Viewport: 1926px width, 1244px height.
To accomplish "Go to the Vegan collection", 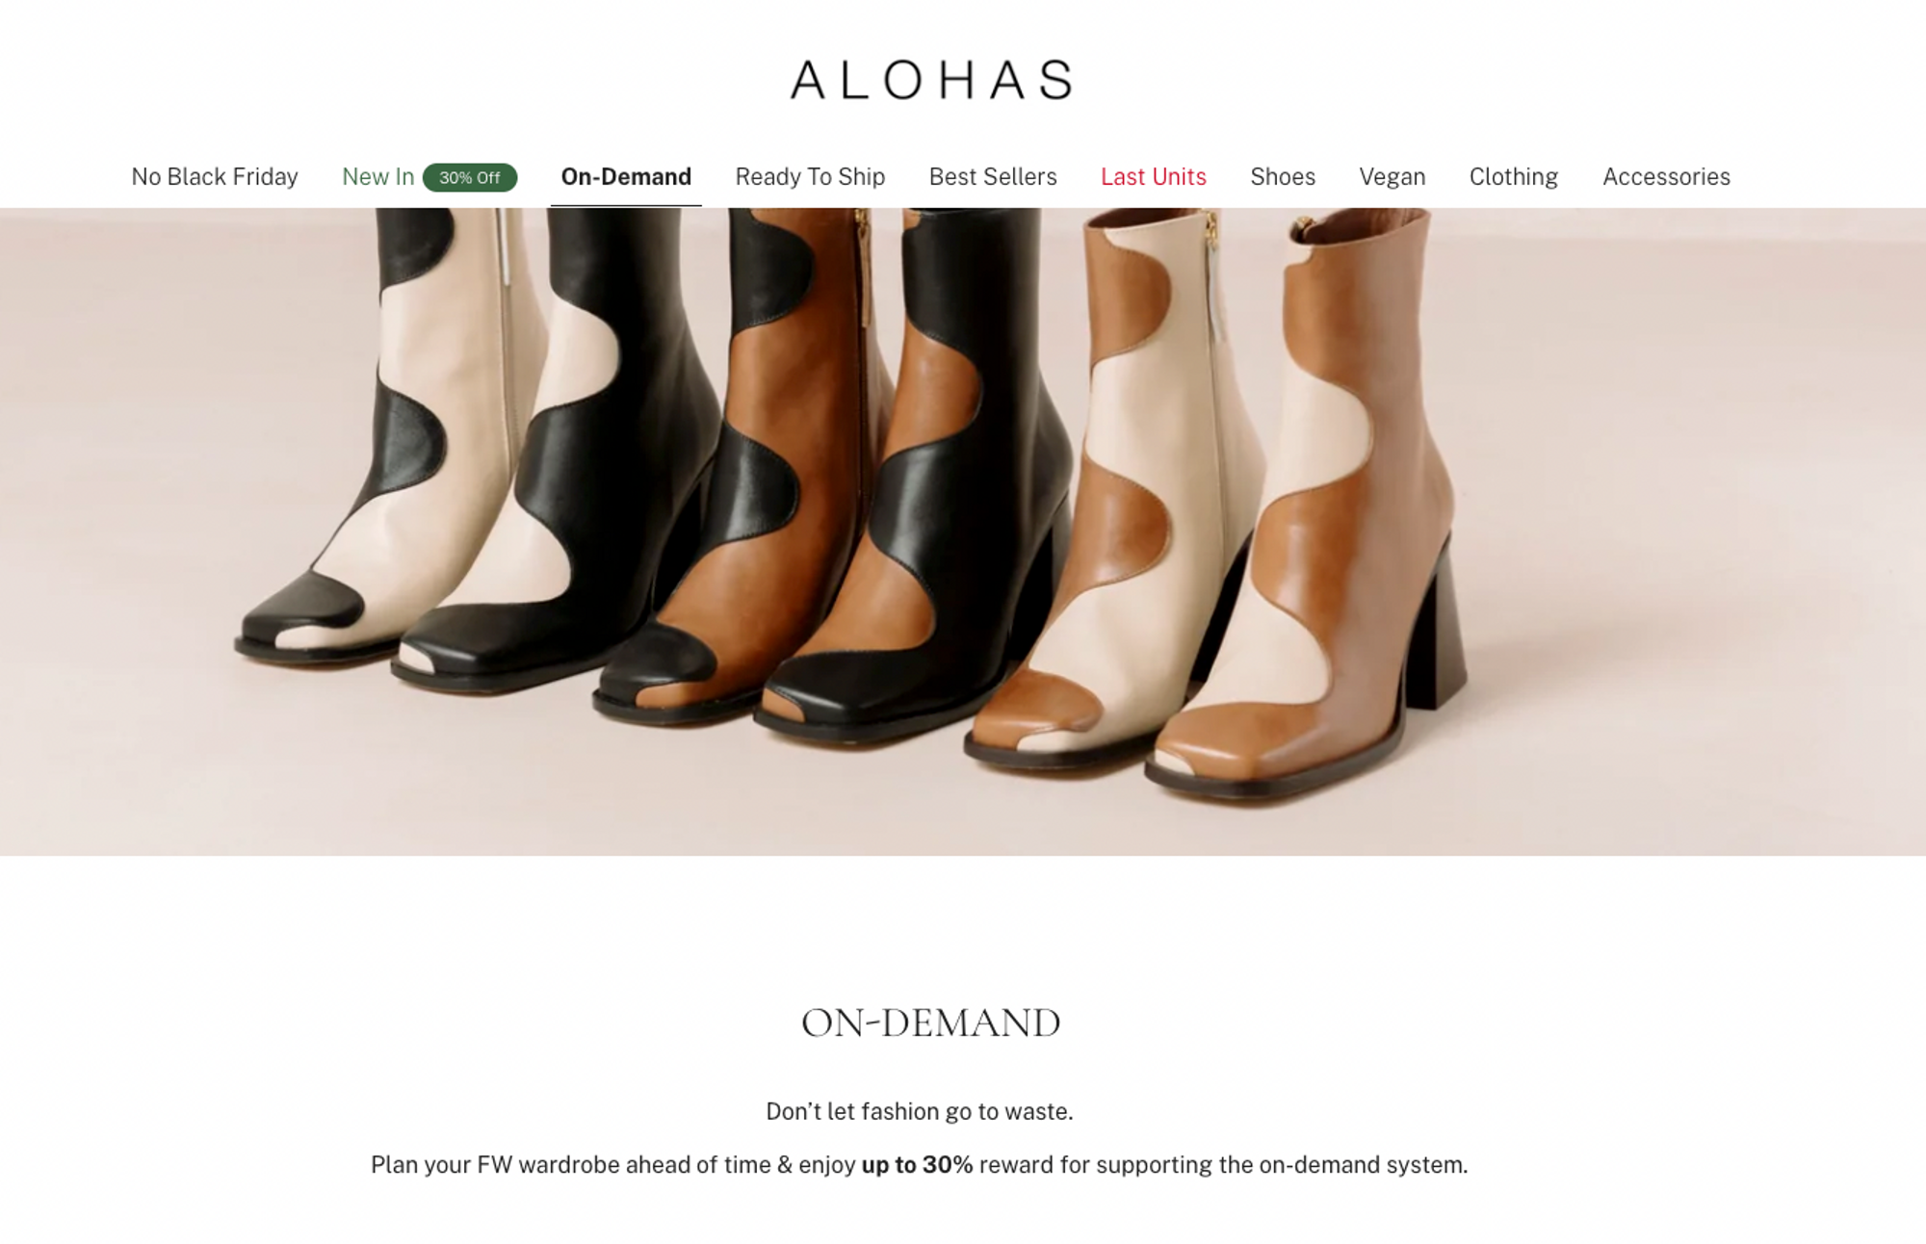I will 1392,177.
